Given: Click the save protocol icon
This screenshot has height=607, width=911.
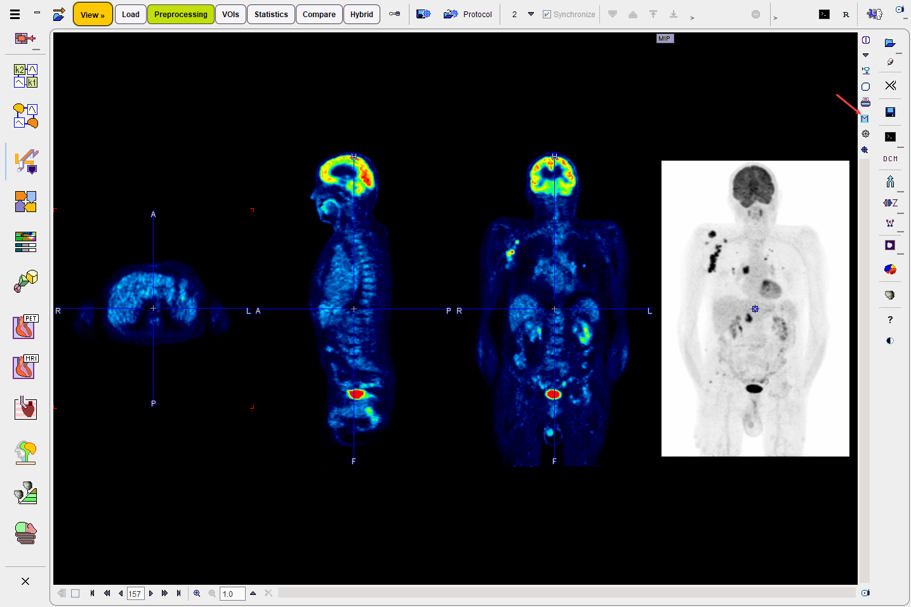Looking at the screenshot, I should point(423,14).
